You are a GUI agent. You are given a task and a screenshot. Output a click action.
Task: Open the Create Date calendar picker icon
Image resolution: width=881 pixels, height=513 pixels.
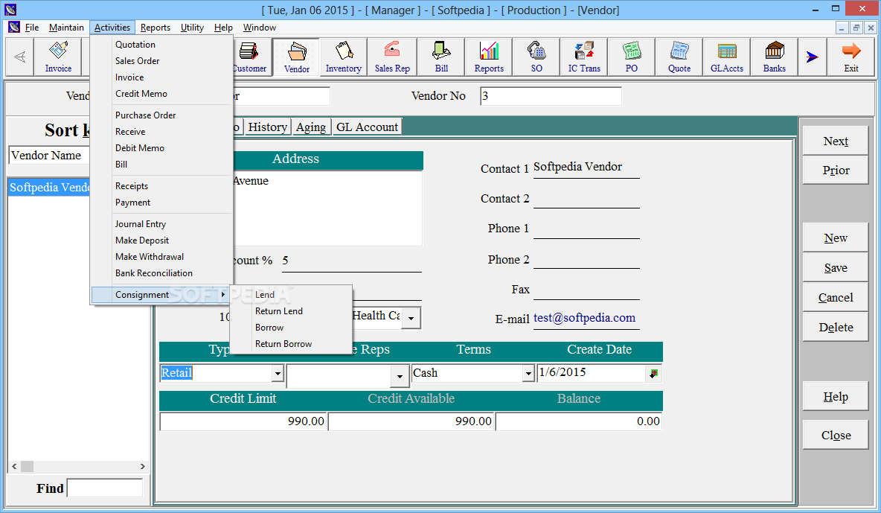(x=653, y=373)
